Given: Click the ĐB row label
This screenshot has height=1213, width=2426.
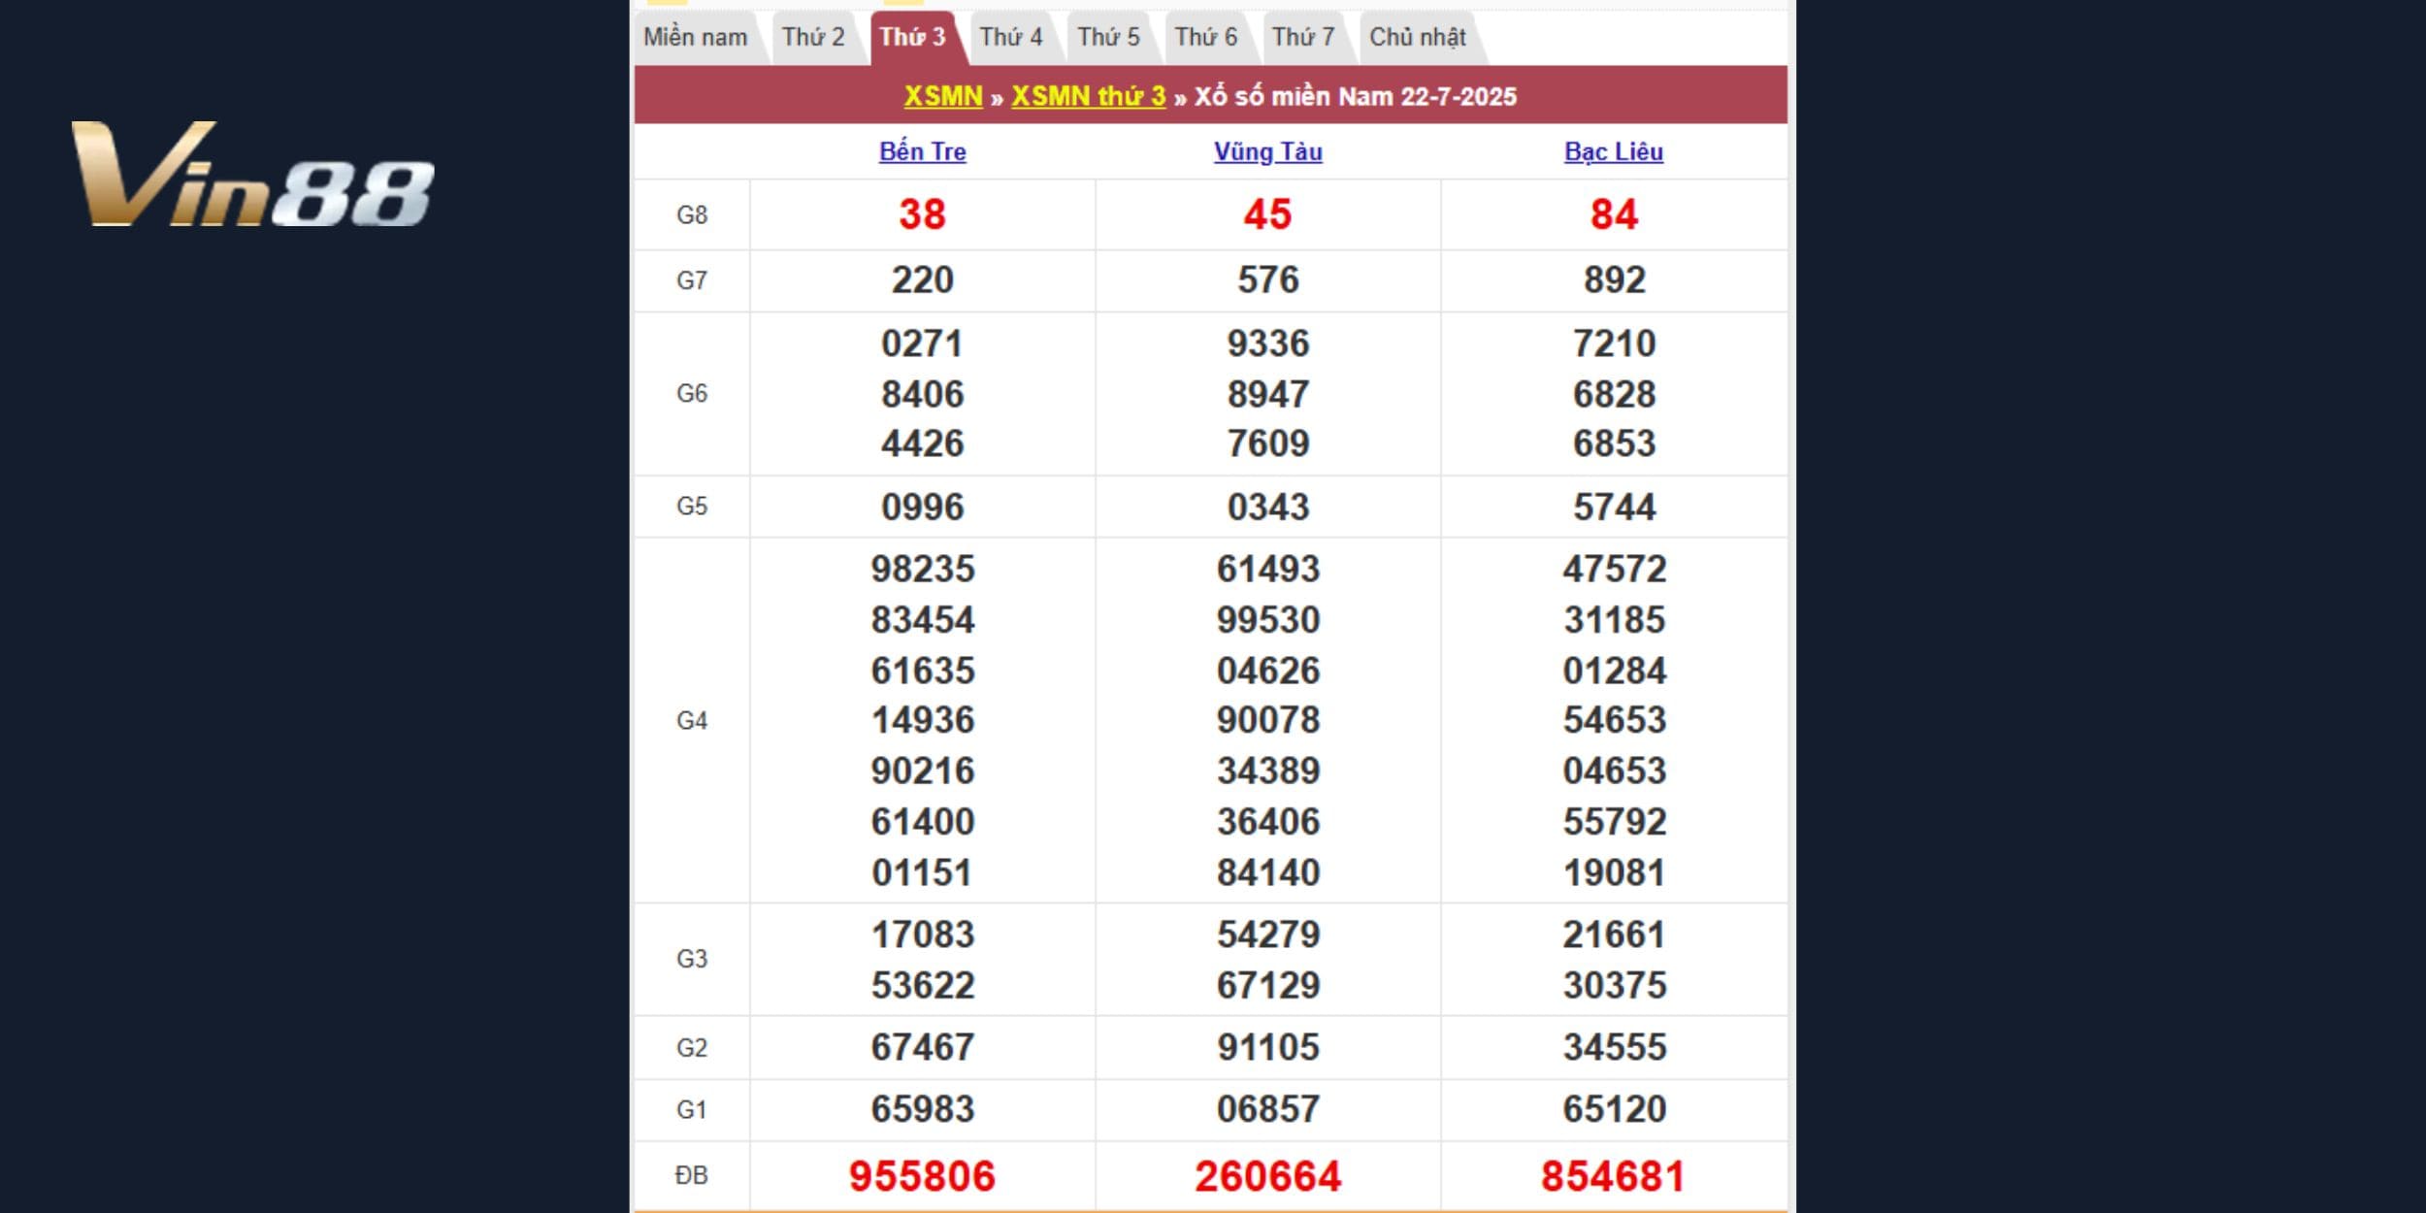Looking at the screenshot, I should [x=692, y=1176].
